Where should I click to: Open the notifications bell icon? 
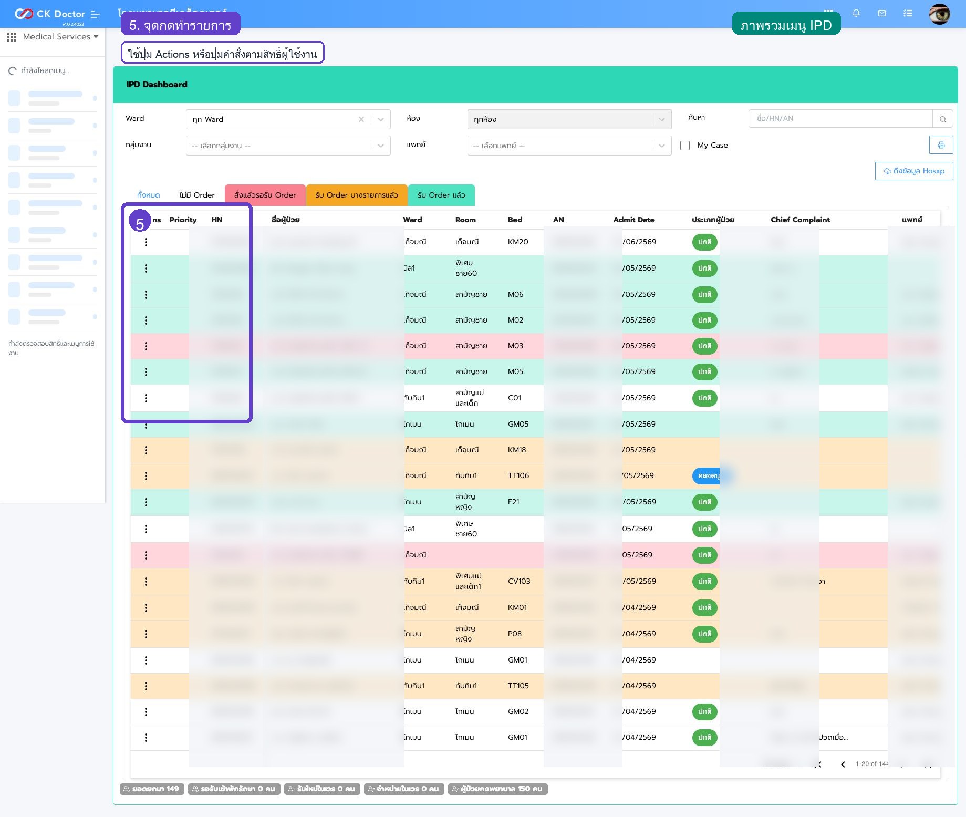[x=856, y=13]
